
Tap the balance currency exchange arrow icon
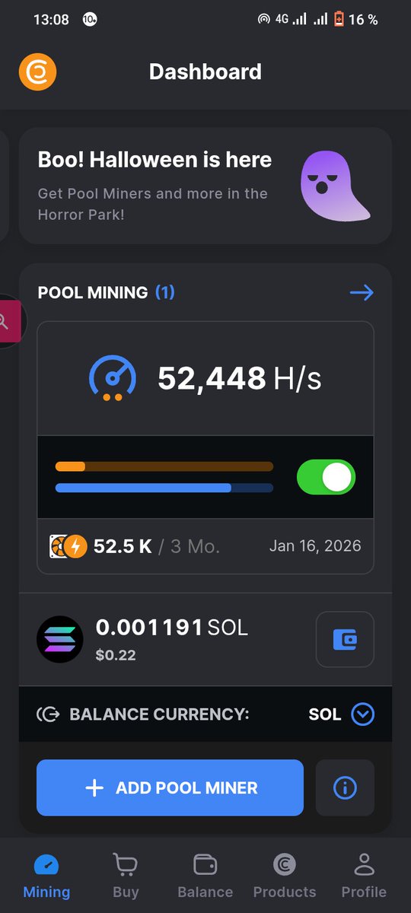pyautogui.click(x=48, y=714)
